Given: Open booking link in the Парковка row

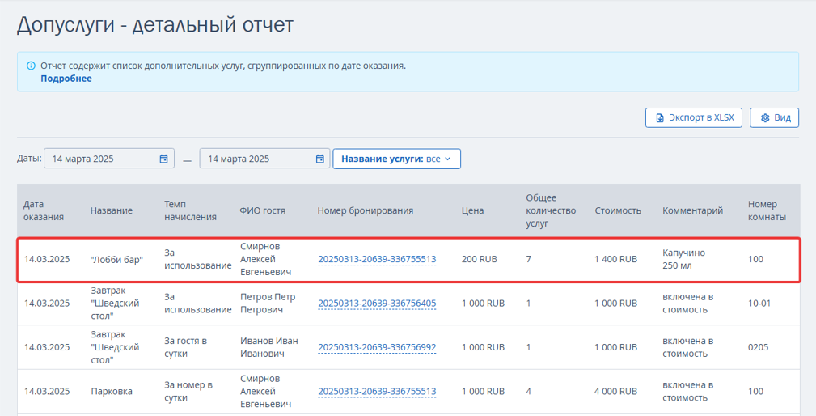Looking at the screenshot, I should pos(377,392).
